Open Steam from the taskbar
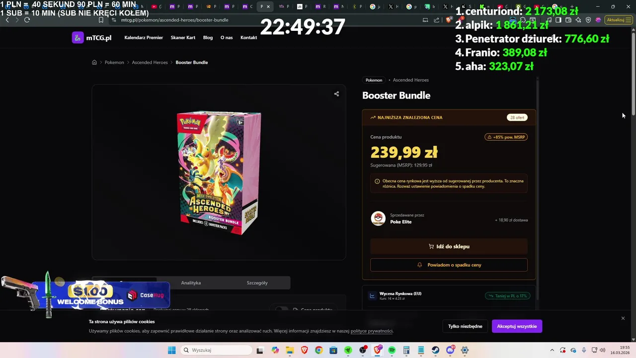 [x=435, y=350]
